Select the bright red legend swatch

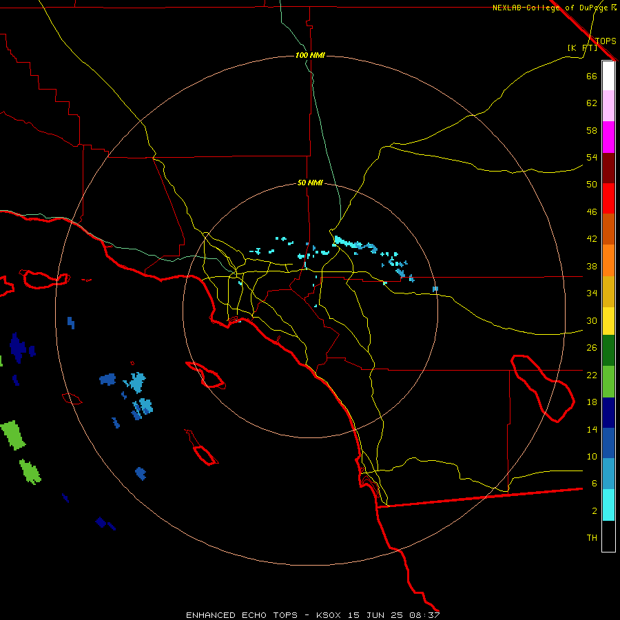point(608,198)
